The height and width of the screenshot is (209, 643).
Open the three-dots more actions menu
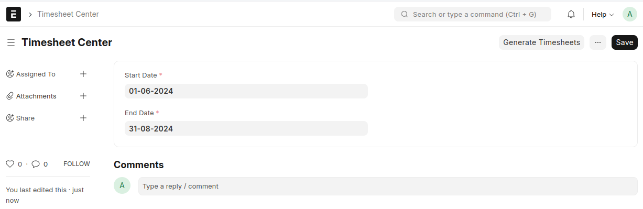[x=598, y=42]
